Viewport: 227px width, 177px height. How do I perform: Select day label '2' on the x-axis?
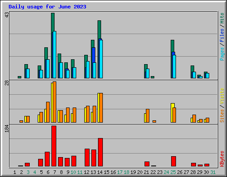pos(21,172)
